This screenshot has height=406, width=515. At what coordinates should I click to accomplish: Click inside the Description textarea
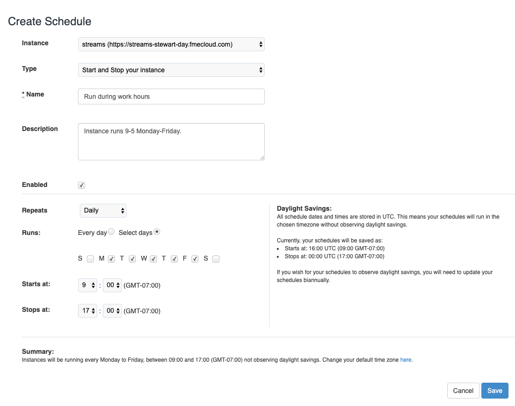click(x=171, y=142)
